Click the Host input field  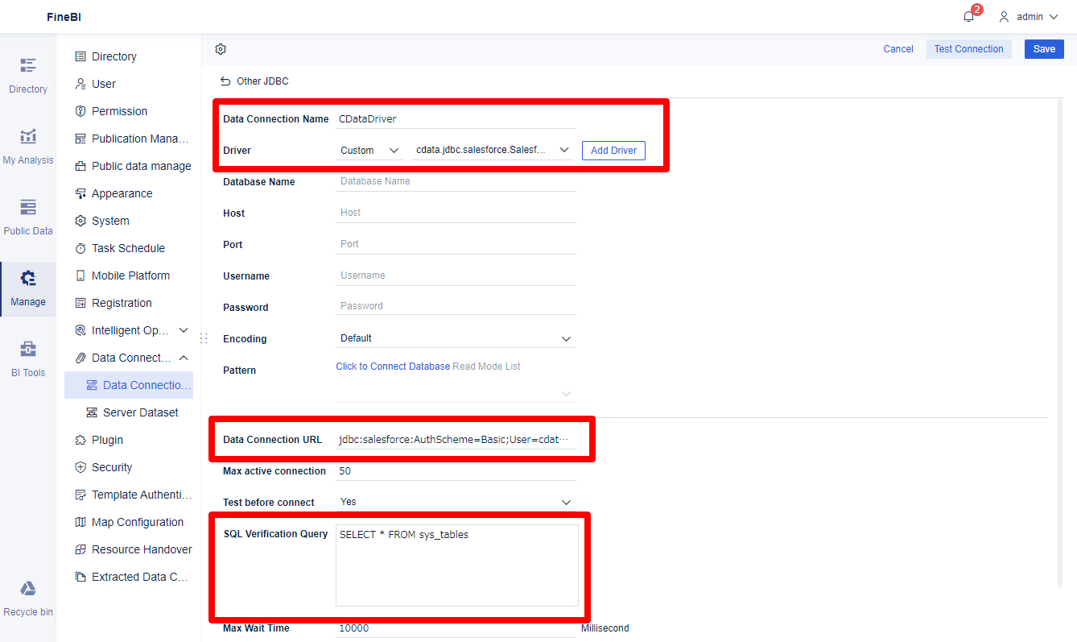(x=456, y=213)
